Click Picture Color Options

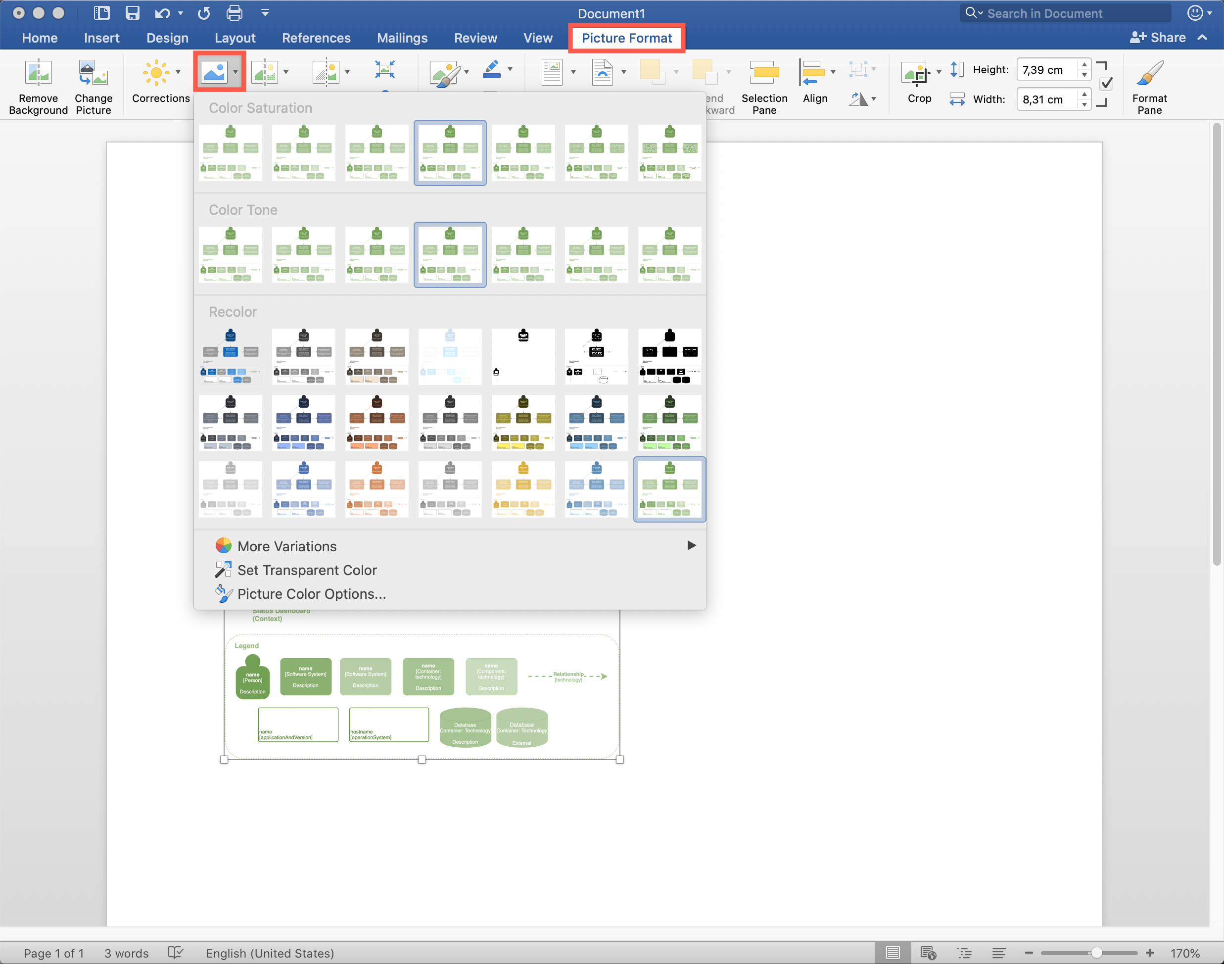pyautogui.click(x=312, y=594)
